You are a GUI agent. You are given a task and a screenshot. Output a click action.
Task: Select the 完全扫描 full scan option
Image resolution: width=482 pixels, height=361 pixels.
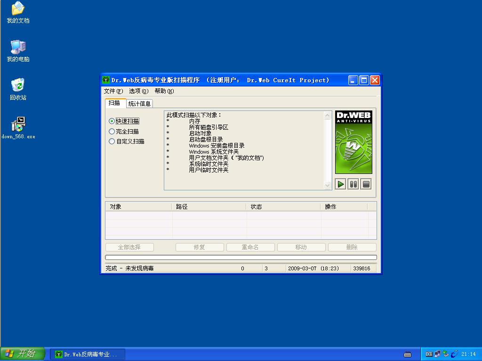124,132
